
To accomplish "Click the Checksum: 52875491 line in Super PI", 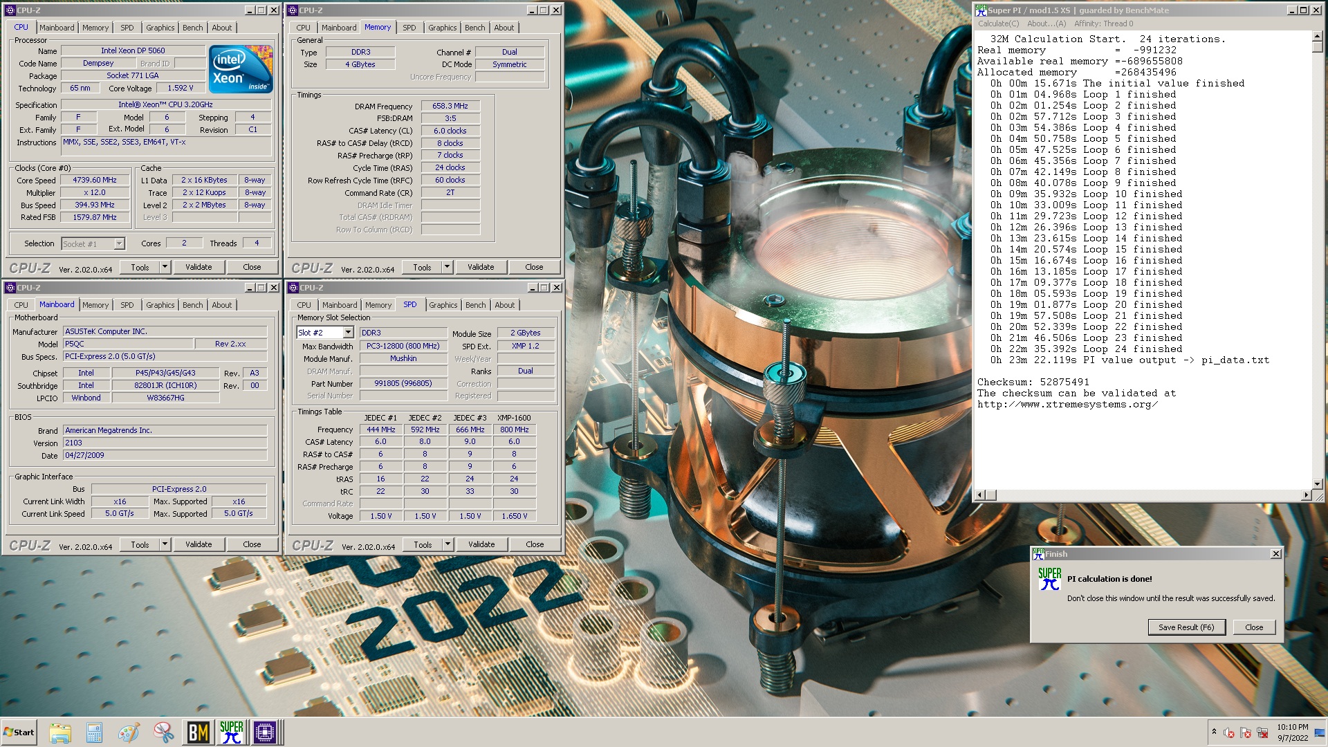I will coord(1033,382).
